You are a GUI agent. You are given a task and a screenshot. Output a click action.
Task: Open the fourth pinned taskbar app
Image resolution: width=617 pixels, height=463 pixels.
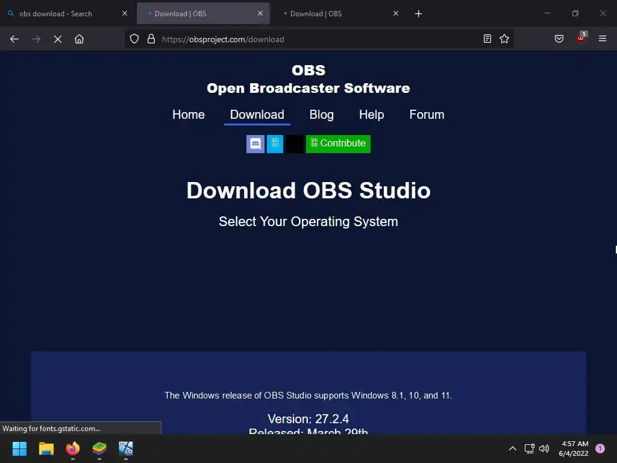126,449
